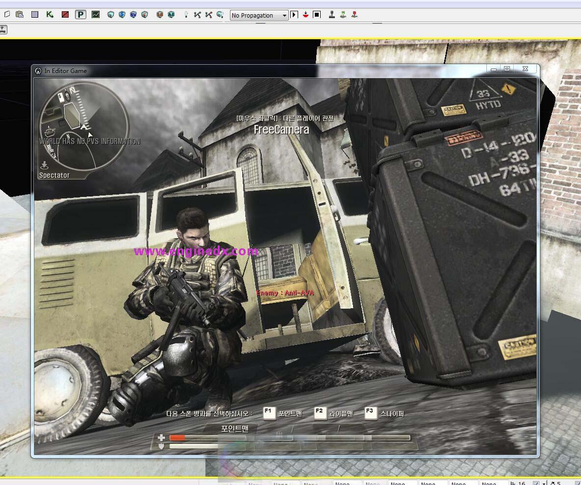Maximize the In Editor Game window
581x485 pixels.
coord(507,69)
